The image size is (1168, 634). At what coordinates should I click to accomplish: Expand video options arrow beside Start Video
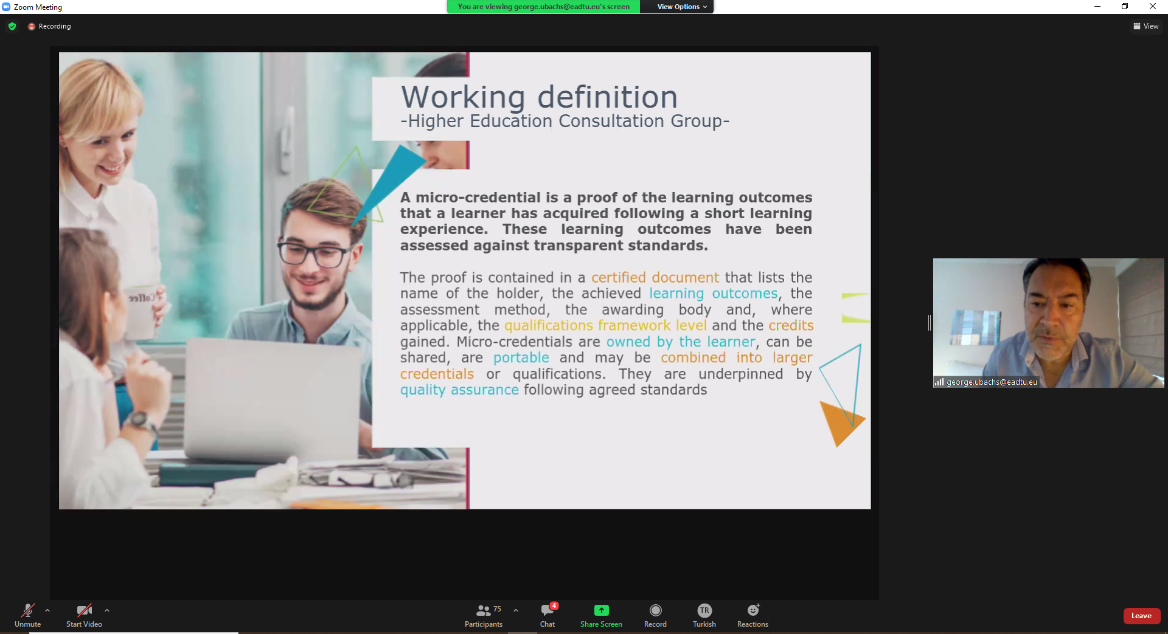[107, 610]
